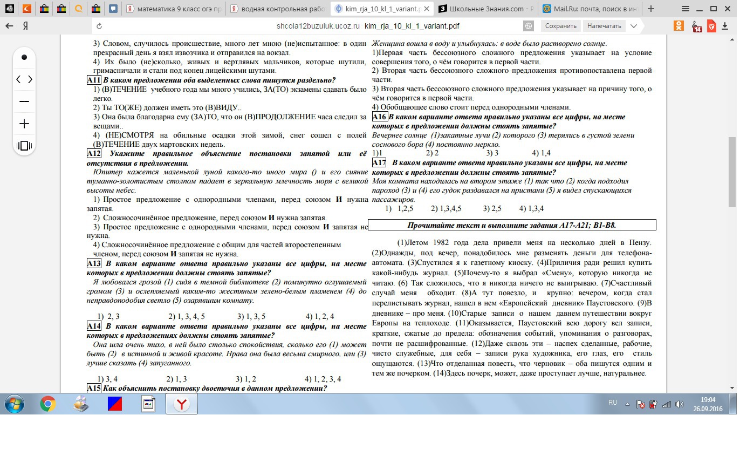
Task: Switch to the pinned tab with the orange magnifier icon
Action: (x=79, y=9)
